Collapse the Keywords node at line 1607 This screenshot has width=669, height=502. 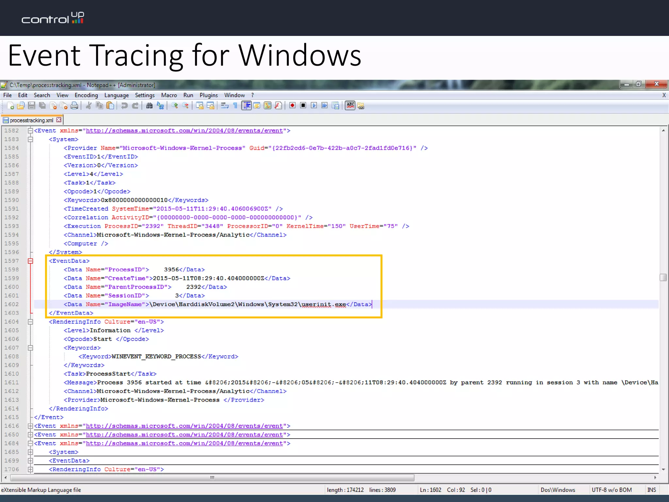coord(30,348)
